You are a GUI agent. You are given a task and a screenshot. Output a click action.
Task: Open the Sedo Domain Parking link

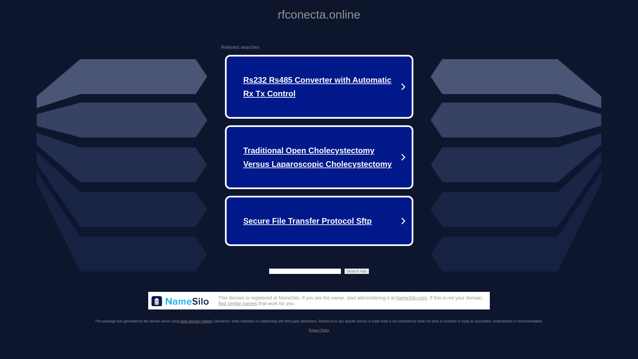pyautogui.click(x=196, y=321)
